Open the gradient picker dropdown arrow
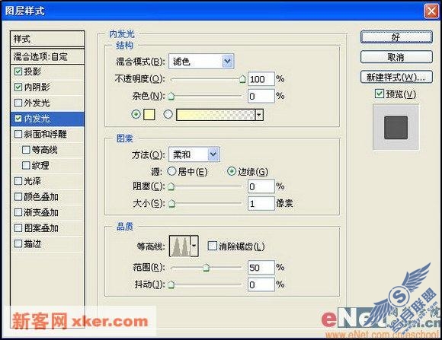The width and height of the screenshot is (442, 340). click(259, 115)
